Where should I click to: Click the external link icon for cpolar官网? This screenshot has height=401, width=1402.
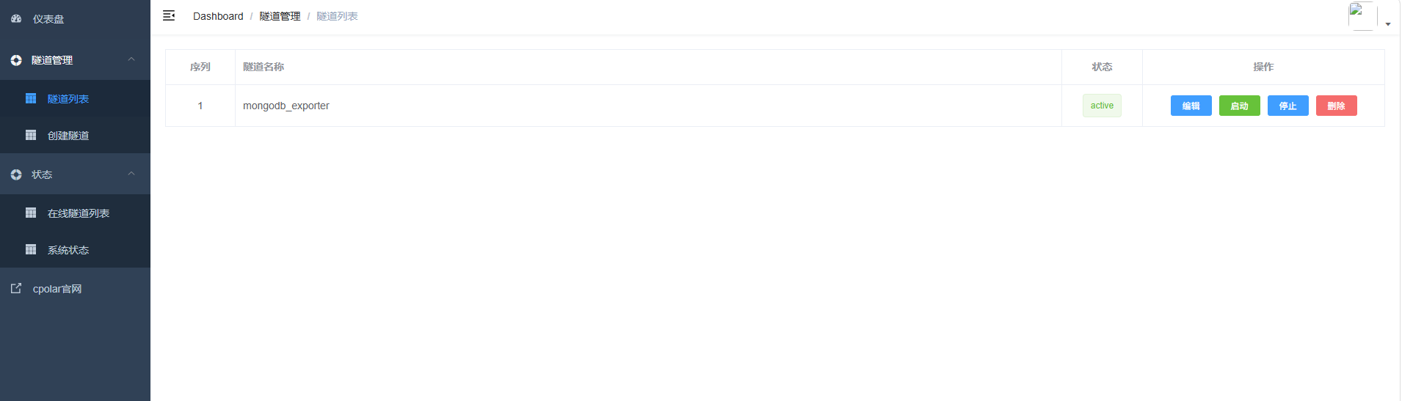point(16,288)
